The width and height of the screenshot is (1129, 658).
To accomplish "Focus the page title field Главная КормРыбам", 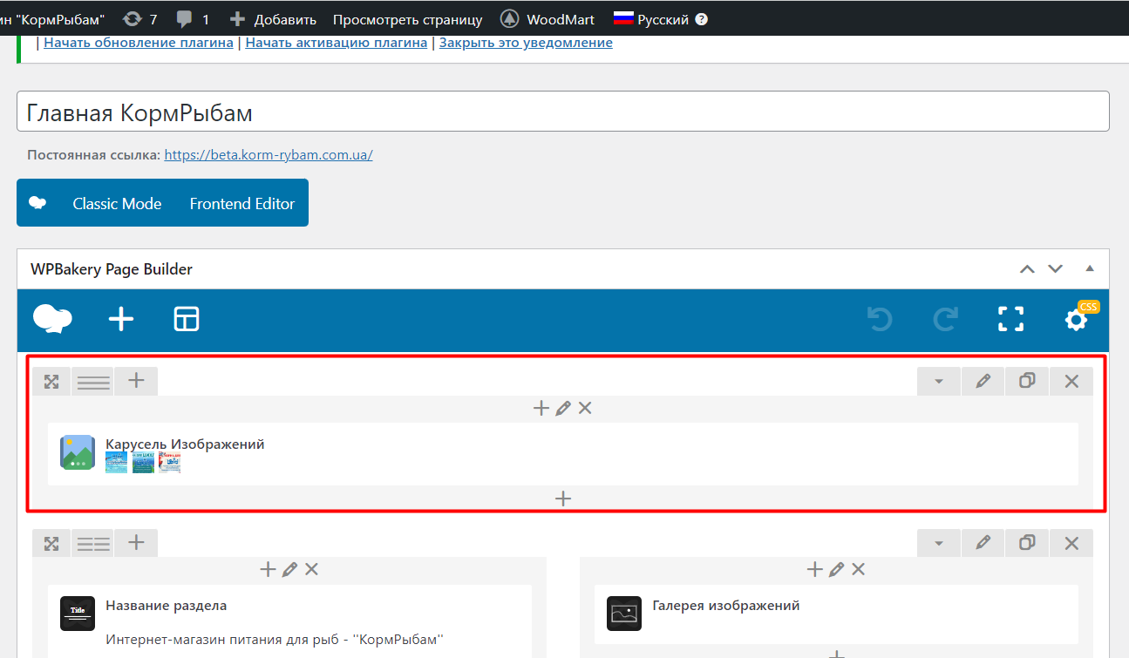I will [x=563, y=112].
